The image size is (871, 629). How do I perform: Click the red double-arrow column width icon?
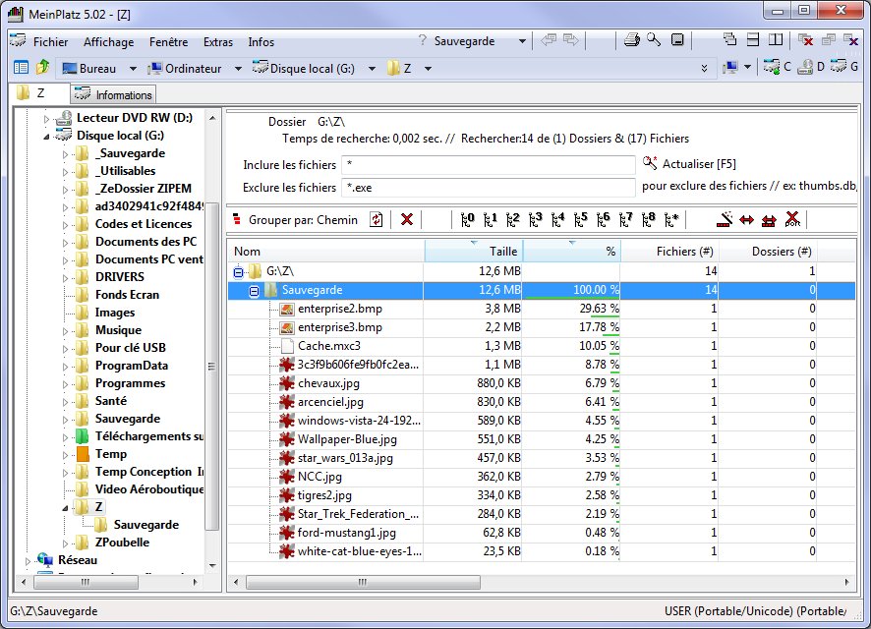(x=747, y=220)
